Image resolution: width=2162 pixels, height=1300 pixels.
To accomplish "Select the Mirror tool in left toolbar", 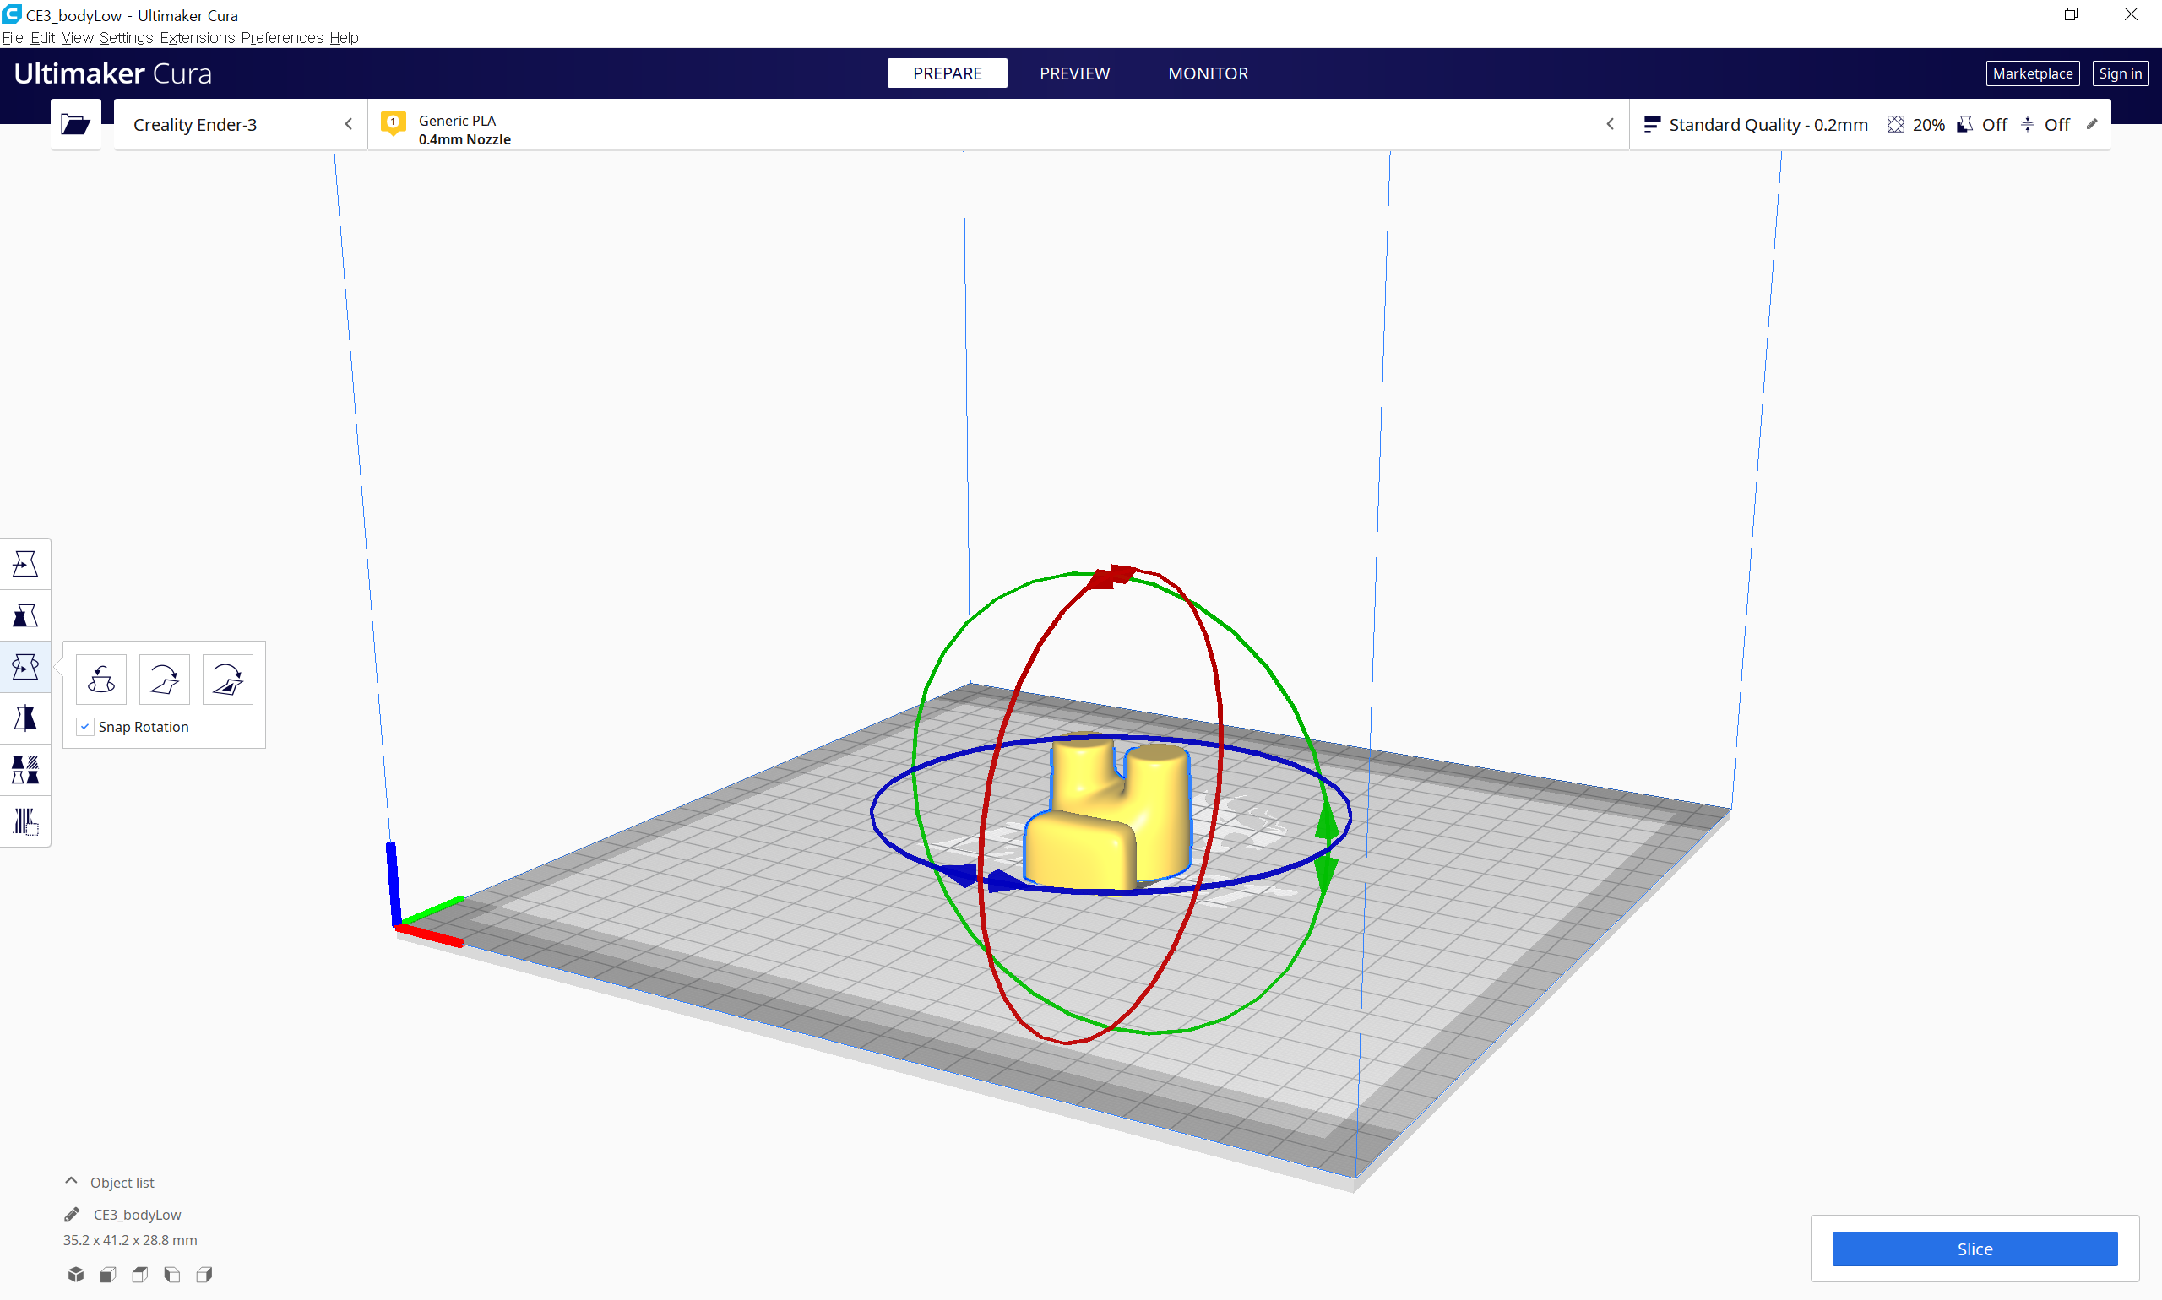I will [x=25, y=719].
